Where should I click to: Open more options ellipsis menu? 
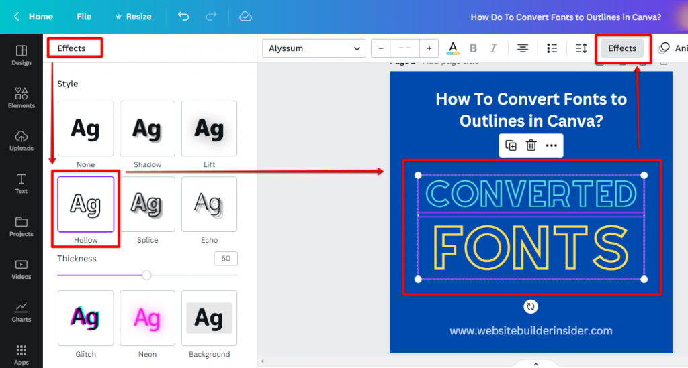coord(552,145)
